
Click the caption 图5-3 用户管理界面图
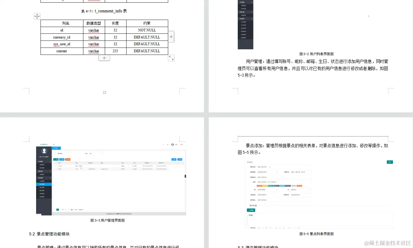(108, 220)
